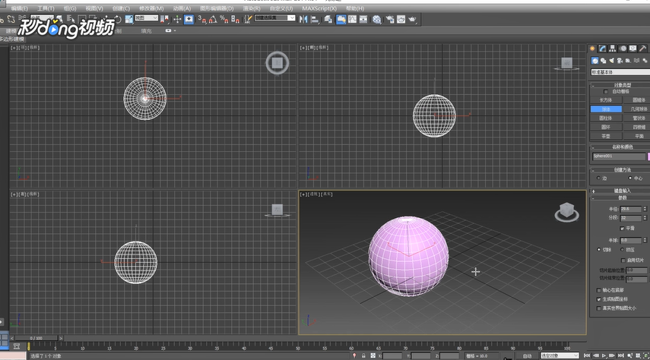Select the Lights category icon
The image size is (650, 360).
click(611, 61)
